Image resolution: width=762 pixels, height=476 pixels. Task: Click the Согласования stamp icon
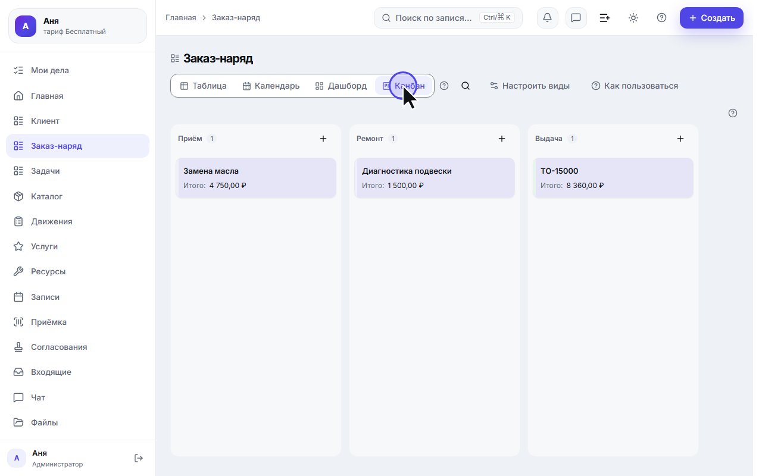(x=18, y=347)
